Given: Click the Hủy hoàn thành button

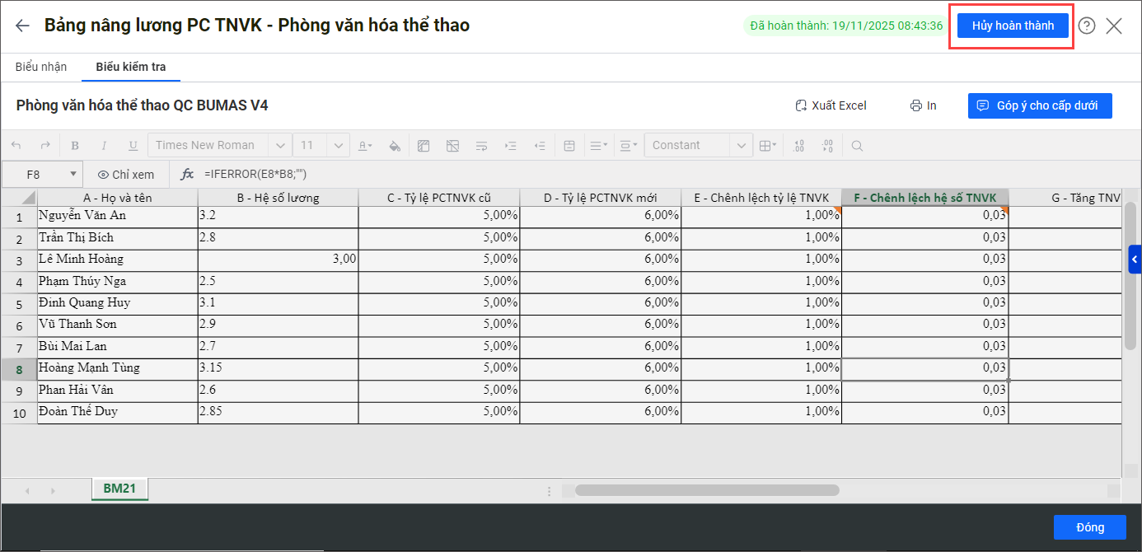Looking at the screenshot, I should pos(1013,26).
